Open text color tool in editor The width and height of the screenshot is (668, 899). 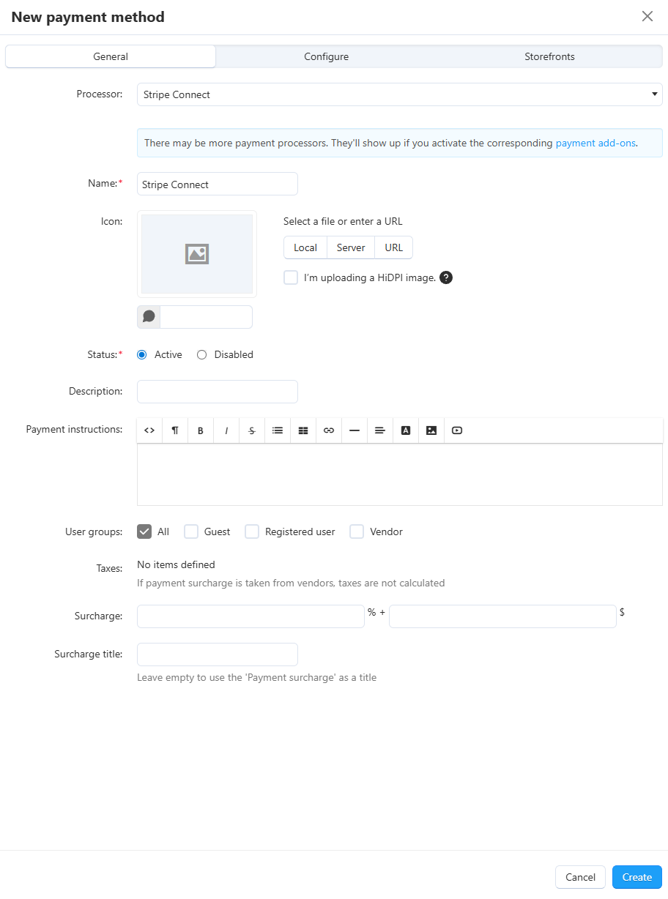(406, 430)
